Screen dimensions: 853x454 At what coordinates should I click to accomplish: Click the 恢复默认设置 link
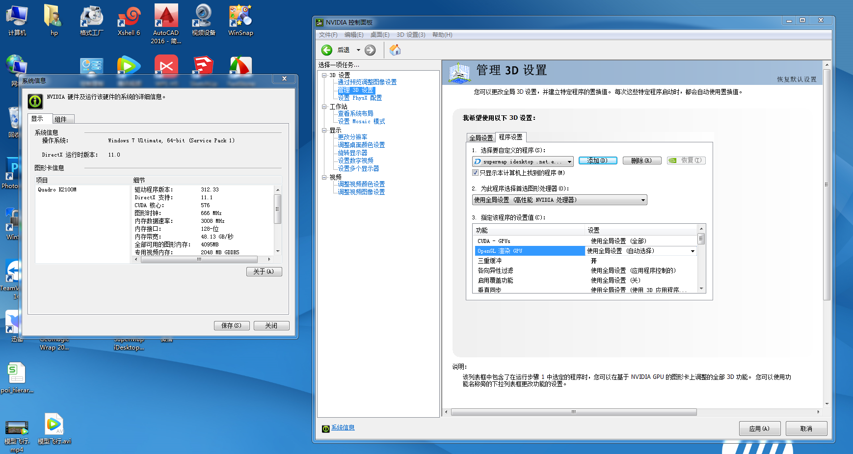click(797, 80)
